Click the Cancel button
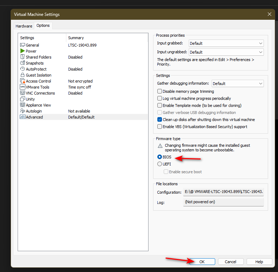Screen dimensions: 278x272 pyautogui.click(x=231, y=262)
